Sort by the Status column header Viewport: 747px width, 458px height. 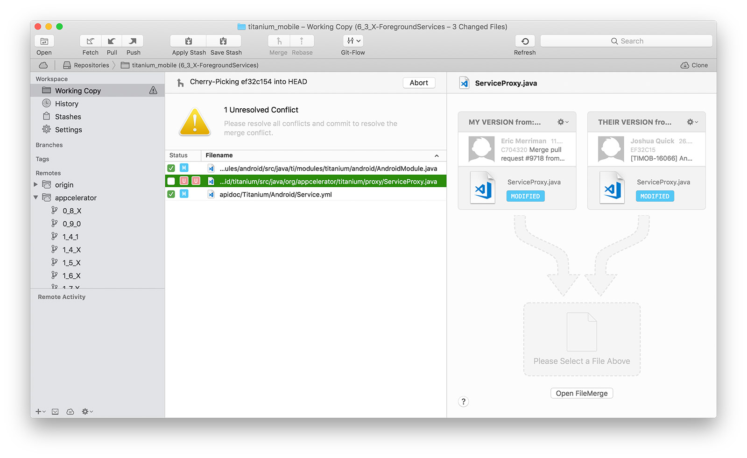(178, 155)
